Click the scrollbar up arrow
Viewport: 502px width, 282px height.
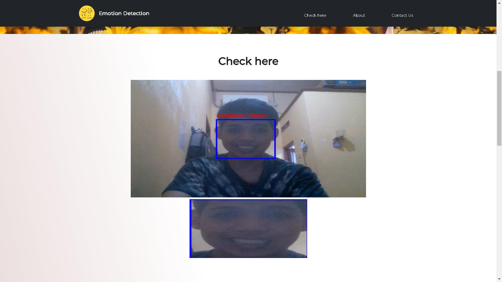(499, 2)
